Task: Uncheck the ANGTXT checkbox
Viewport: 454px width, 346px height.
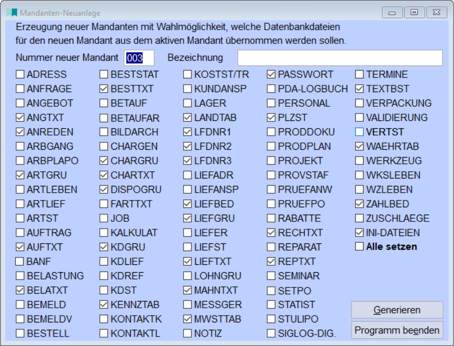Action: (x=20, y=118)
